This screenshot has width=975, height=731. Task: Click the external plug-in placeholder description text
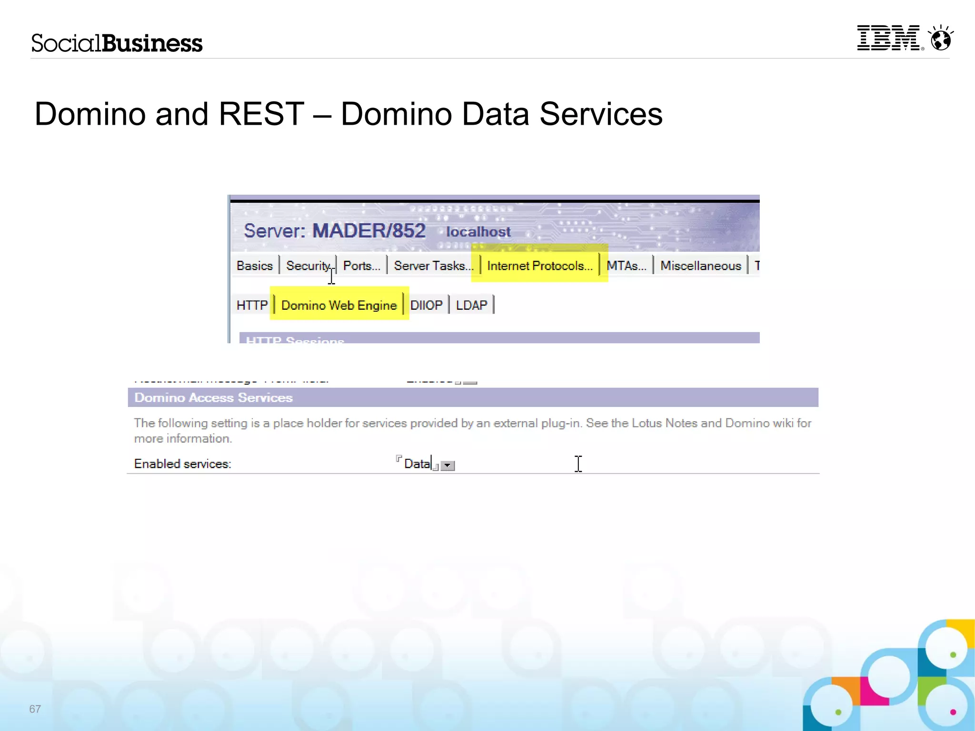click(473, 430)
